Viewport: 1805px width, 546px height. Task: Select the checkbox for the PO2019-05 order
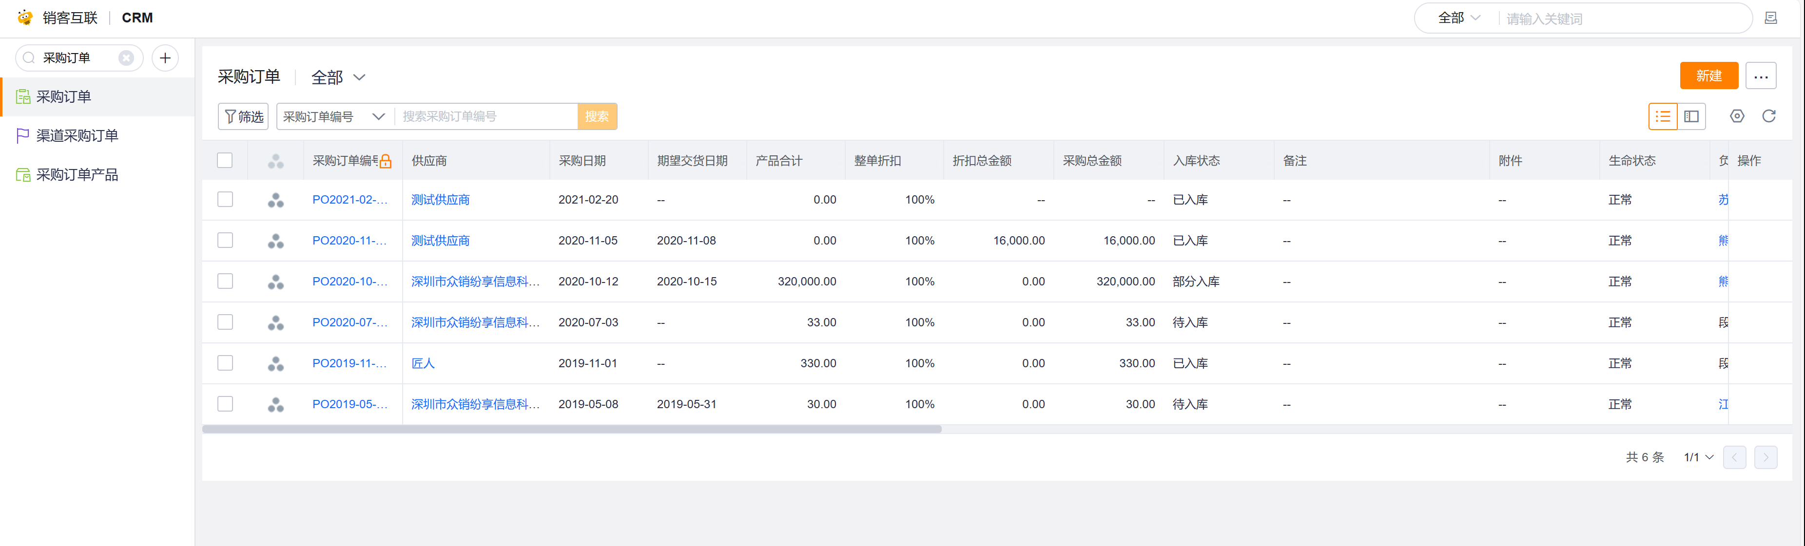[x=225, y=404]
